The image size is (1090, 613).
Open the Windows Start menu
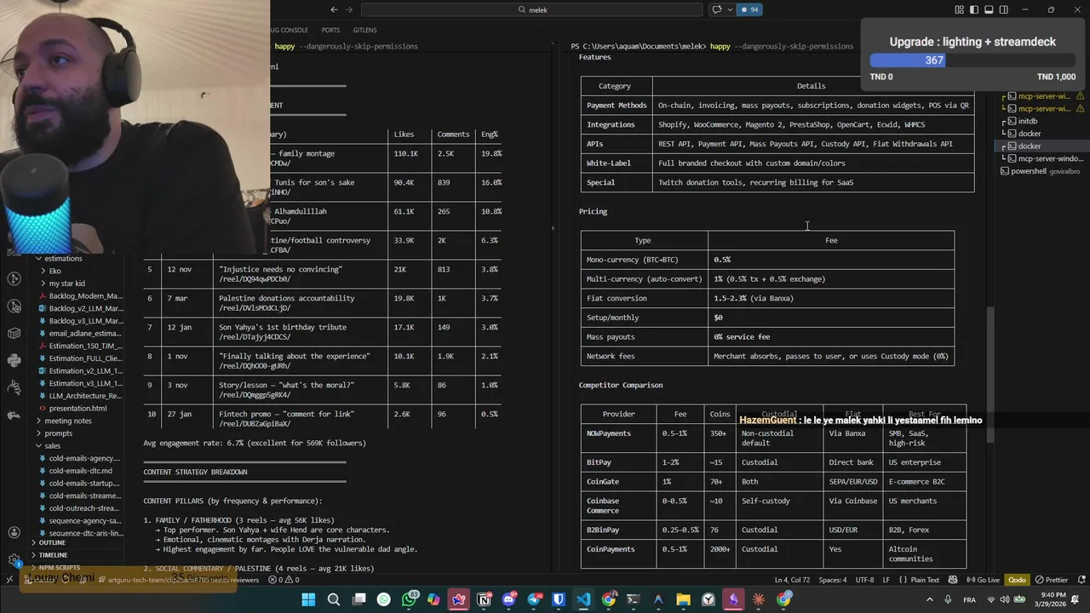pos(308,599)
